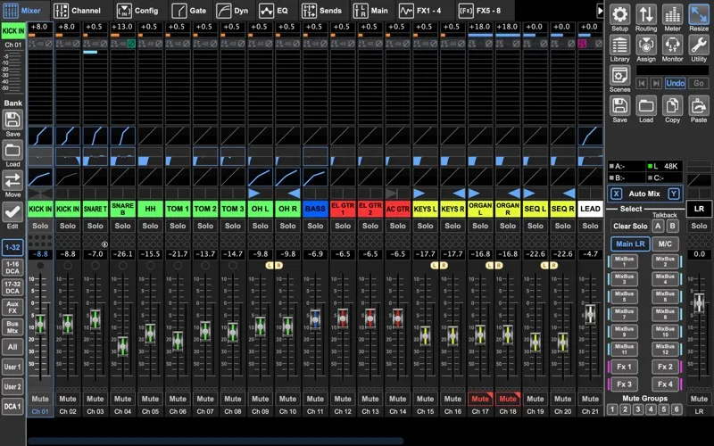Select the Fx 1 send button
The height and width of the screenshot is (446, 714).
click(624, 367)
